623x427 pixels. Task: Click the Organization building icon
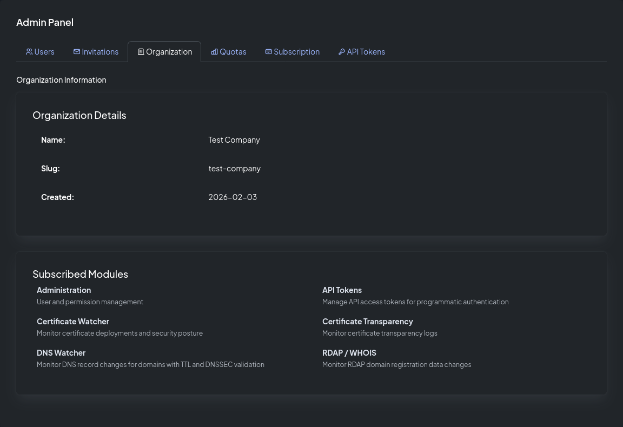pyautogui.click(x=141, y=52)
